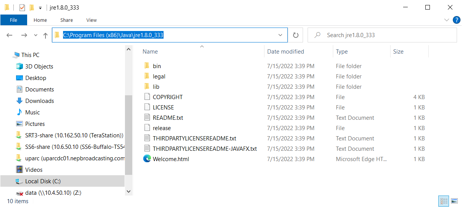The width and height of the screenshot is (462, 207).
Task: Select the README.txt file name
Action: pos(168,118)
